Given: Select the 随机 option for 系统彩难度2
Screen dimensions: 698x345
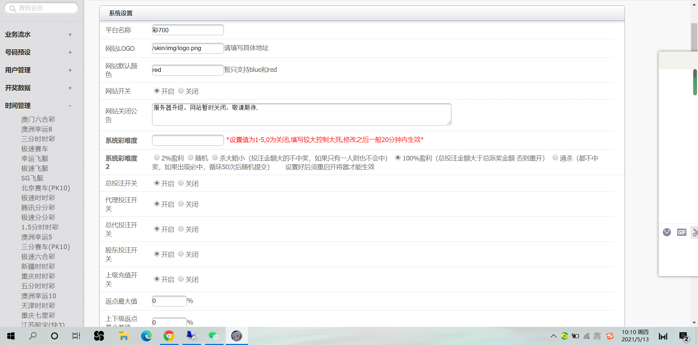Looking at the screenshot, I should (190, 158).
